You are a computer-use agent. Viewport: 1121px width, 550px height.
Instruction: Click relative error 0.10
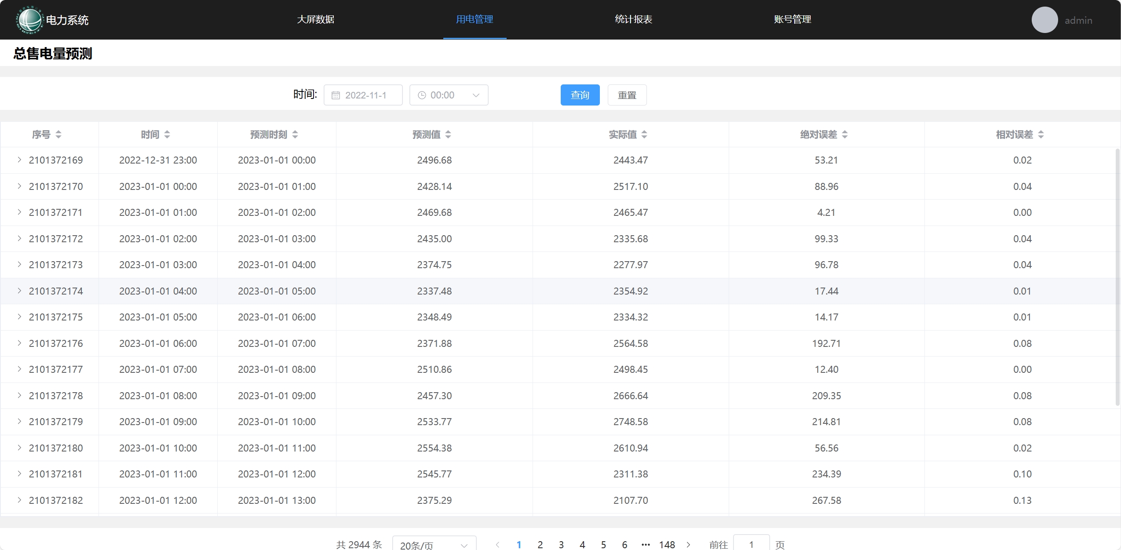[x=1022, y=474]
